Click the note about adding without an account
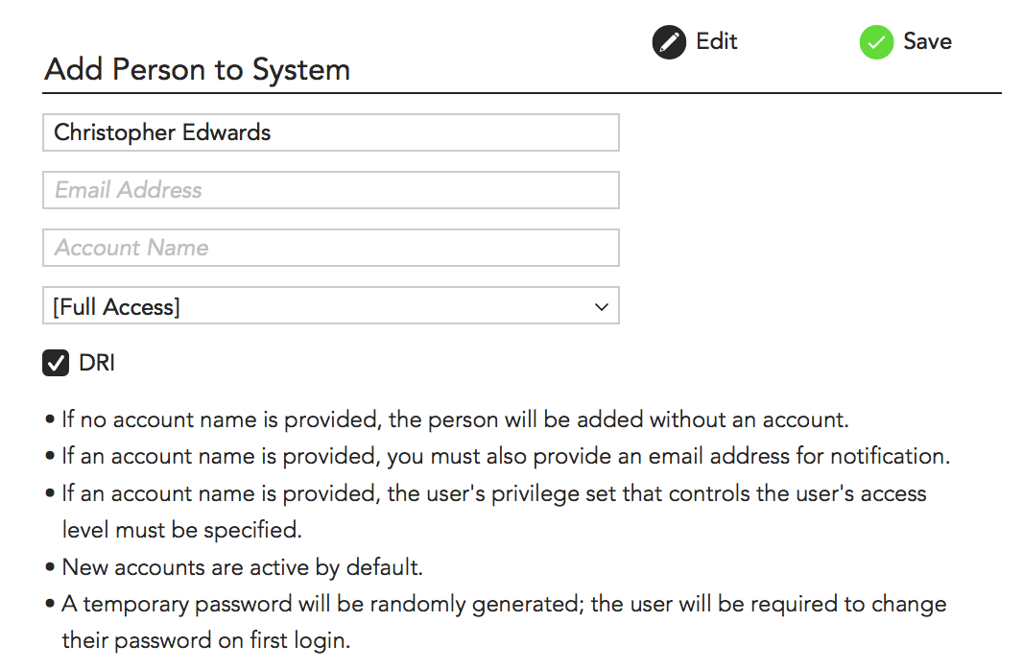 (x=456, y=419)
